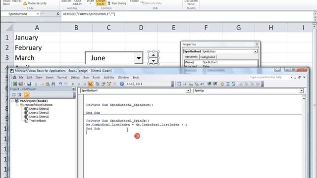Run the macro with green play icon
Image resolution: width=317 pixels, height=178 pixels.
73,84
